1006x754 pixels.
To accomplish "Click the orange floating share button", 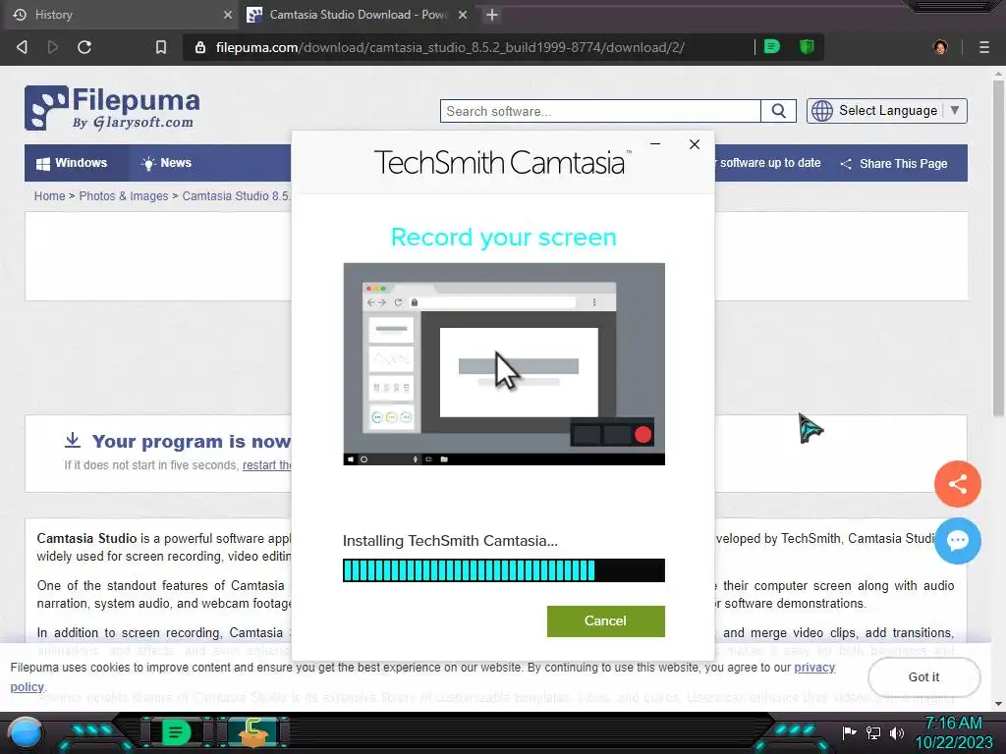I will pyautogui.click(x=957, y=484).
